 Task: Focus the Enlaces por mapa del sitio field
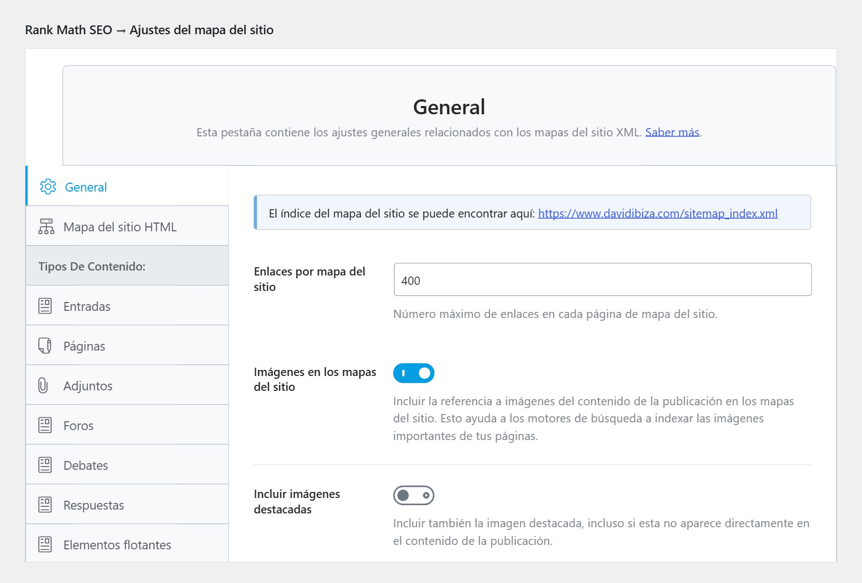(x=603, y=279)
